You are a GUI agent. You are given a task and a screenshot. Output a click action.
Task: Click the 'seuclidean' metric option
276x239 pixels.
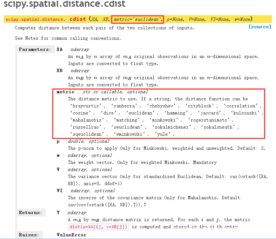click(x=127, y=127)
